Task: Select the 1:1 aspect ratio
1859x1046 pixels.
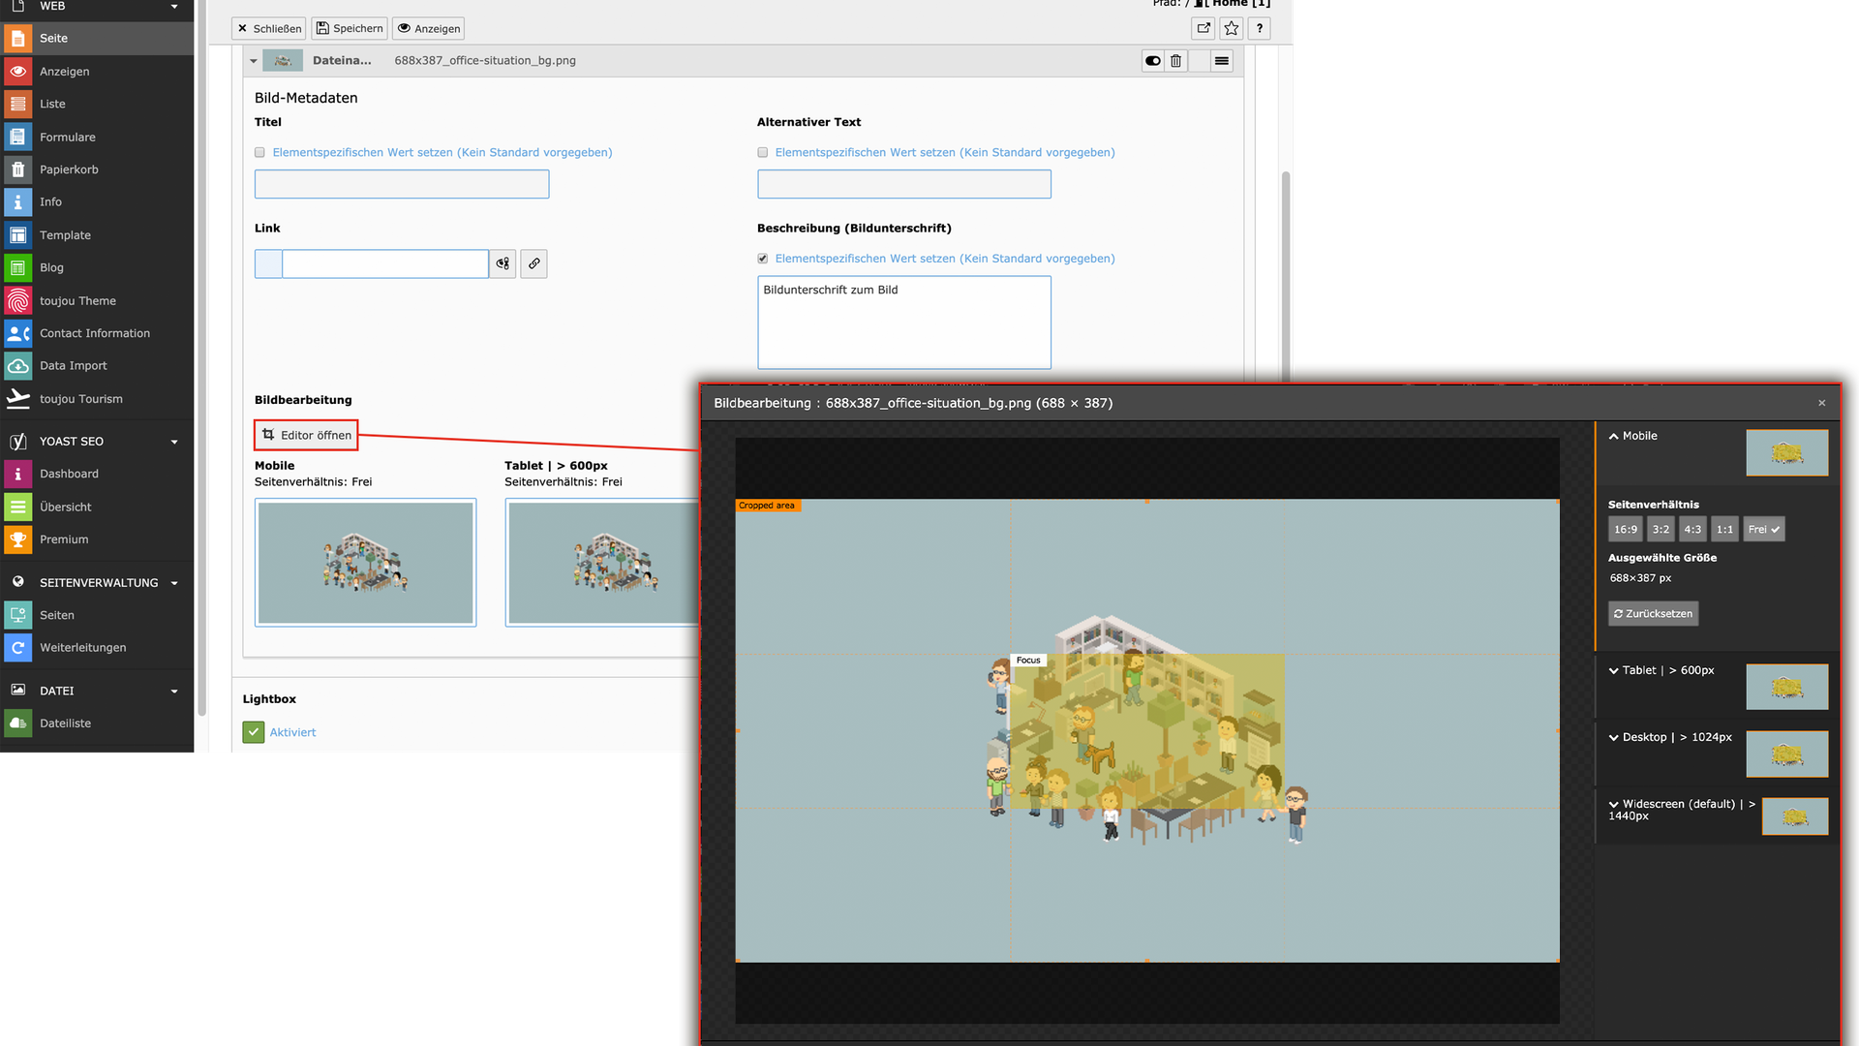Action: point(1724,530)
